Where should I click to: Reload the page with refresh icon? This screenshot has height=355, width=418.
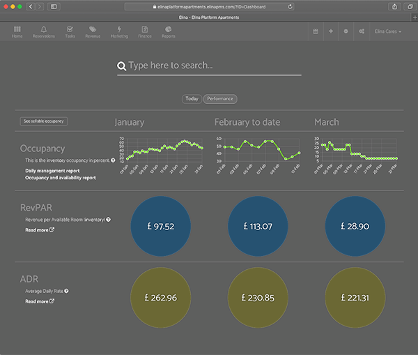(x=290, y=7)
